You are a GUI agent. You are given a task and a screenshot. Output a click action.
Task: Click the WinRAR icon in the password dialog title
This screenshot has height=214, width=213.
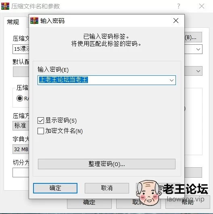click(34, 21)
